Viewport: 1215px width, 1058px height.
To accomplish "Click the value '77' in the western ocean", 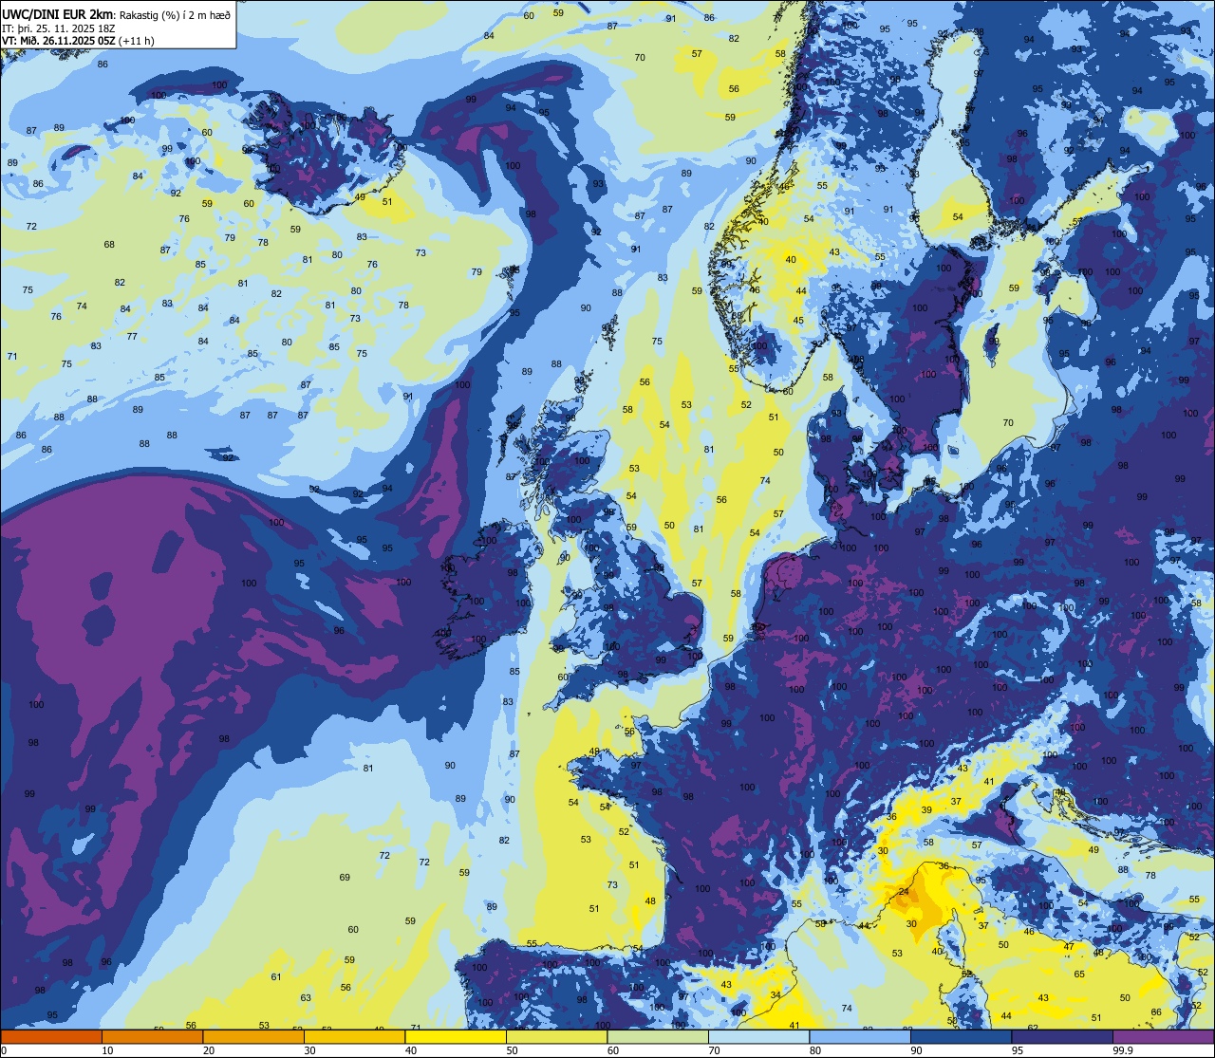I will point(132,337).
